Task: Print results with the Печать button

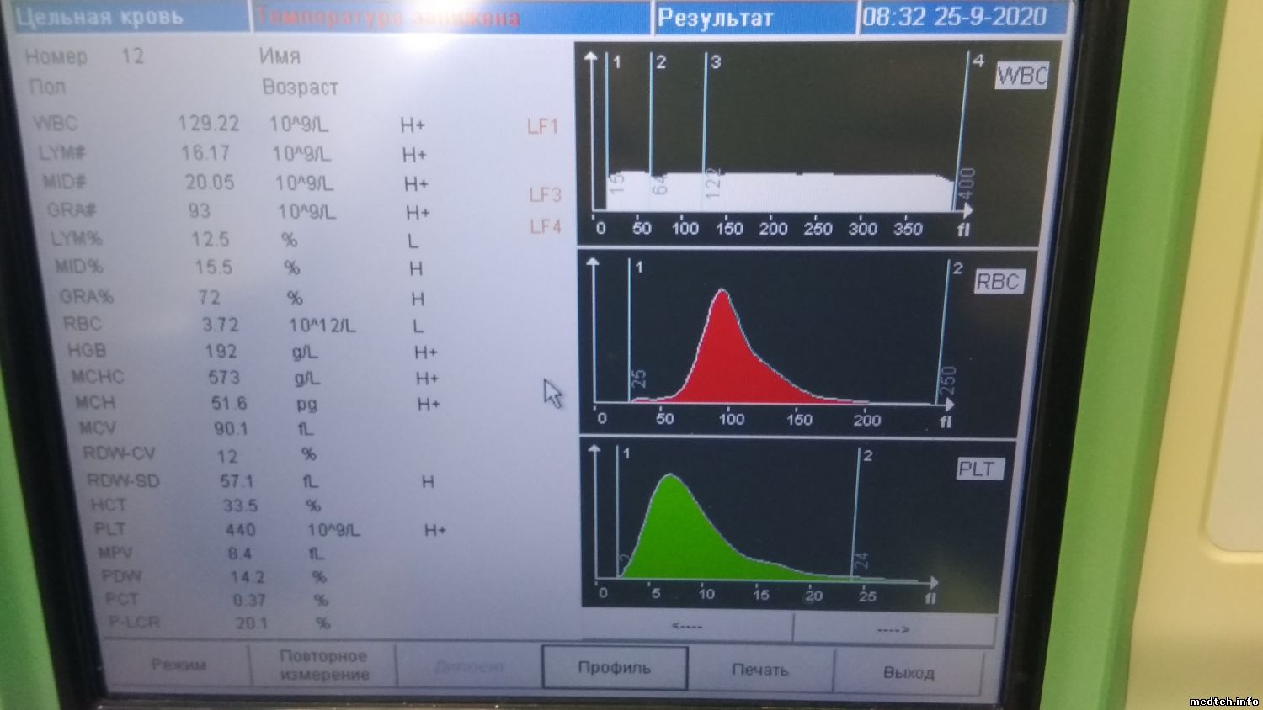Action: pyautogui.click(x=759, y=670)
